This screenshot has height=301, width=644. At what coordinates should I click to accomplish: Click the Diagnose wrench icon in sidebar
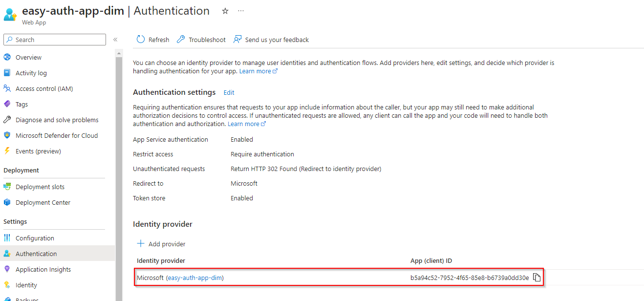(x=7, y=120)
